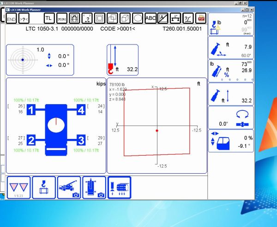This screenshot has height=227, width=277.
Task: Export to PDF via red icon
Action: tap(201, 18)
